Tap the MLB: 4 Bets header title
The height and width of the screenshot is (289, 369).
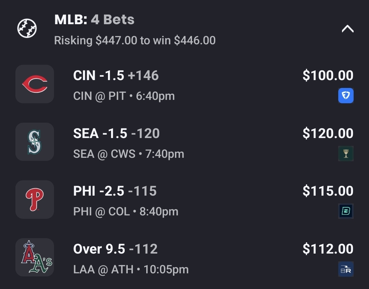pos(94,20)
